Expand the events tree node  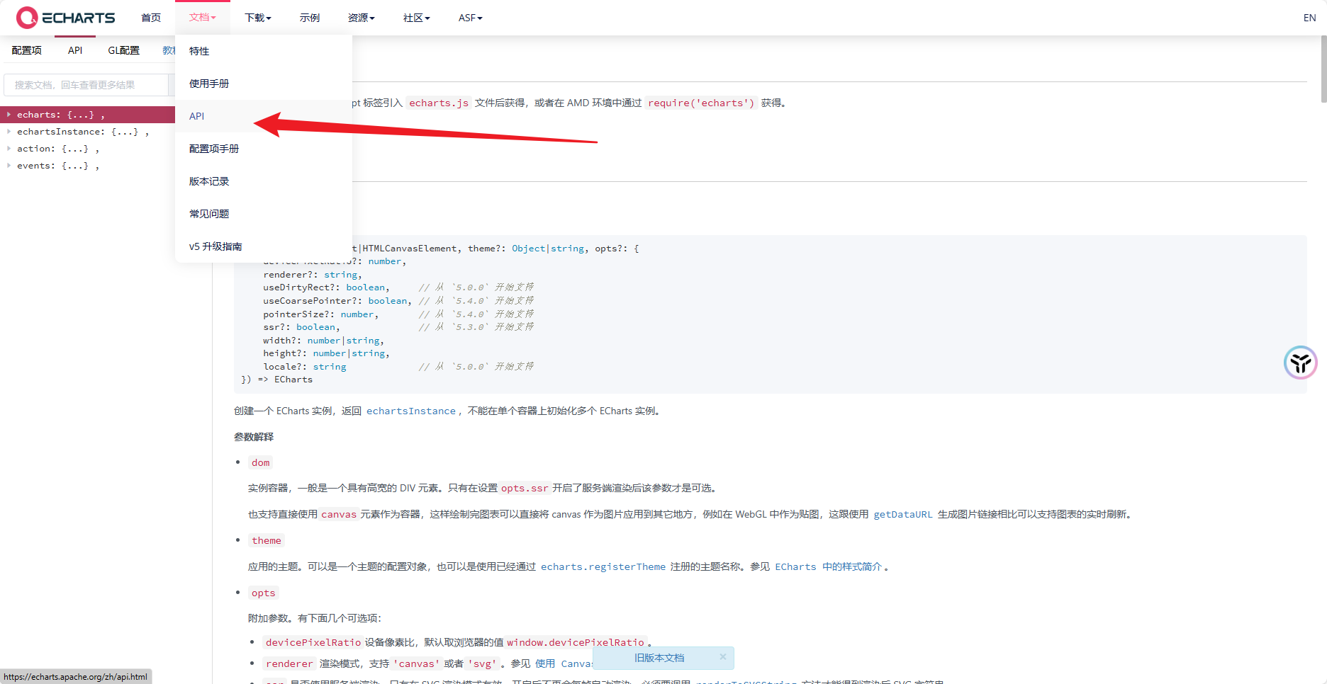(9, 165)
